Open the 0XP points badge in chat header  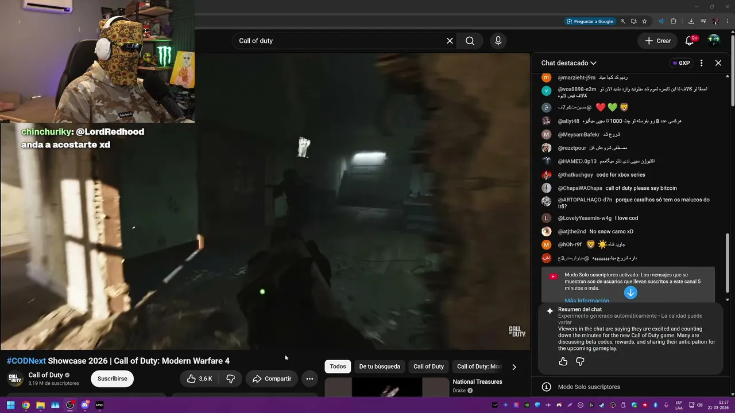click(x=680, y=63)
